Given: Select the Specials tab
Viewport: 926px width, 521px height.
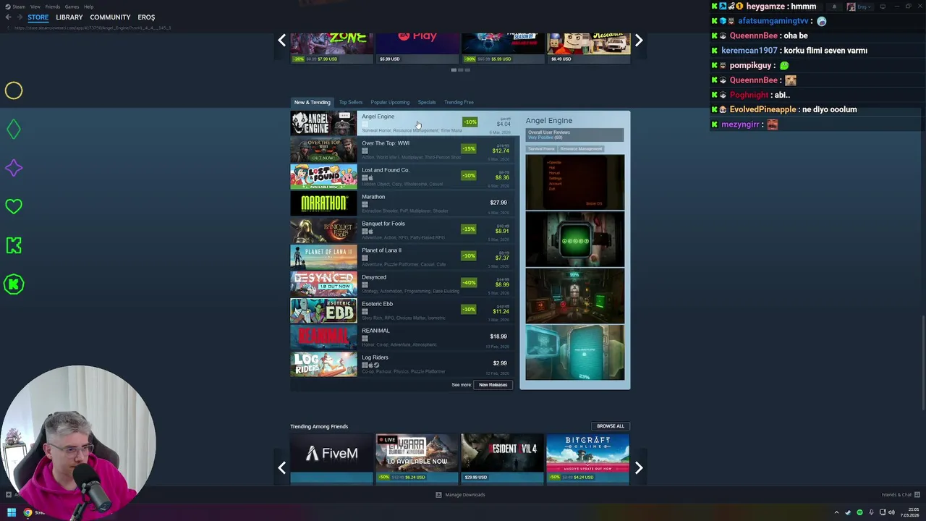Looking at the screenshot, I should tap(427, 102).
